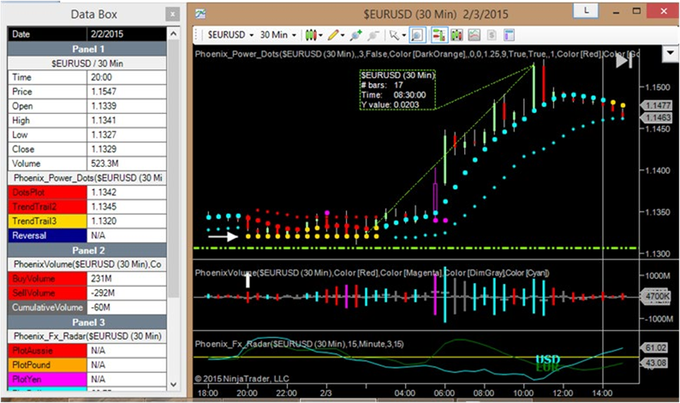The width and height of the screenshot is (680, 403).
Task: Open the 30 Min interval dropdown
Action: click(278, 35)
